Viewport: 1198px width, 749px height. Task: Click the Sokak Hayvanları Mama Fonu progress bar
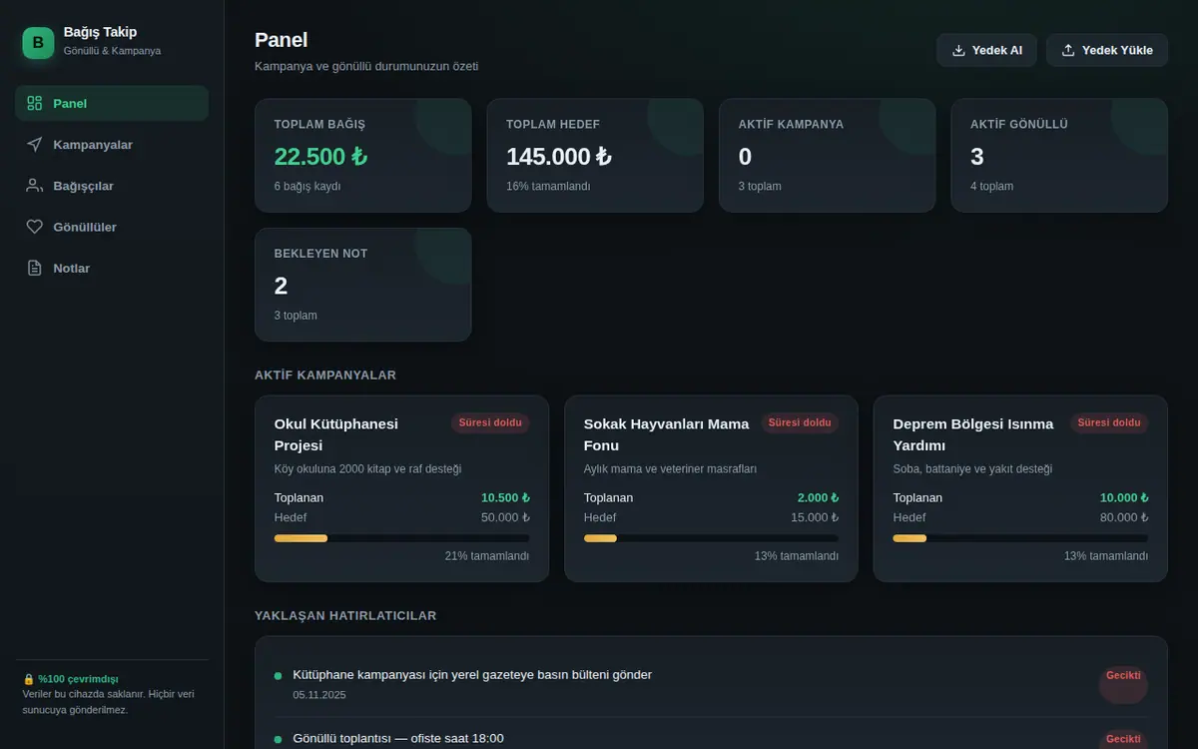point(711,538)
